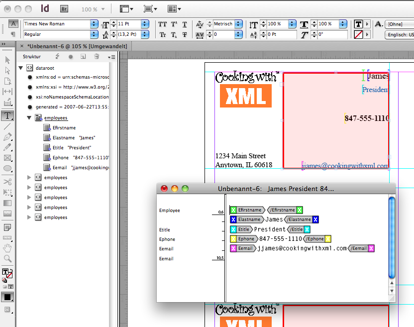This screenshot has height=327, width=414.
Task: Select the Page tool
Action: (x=7, y=81)
